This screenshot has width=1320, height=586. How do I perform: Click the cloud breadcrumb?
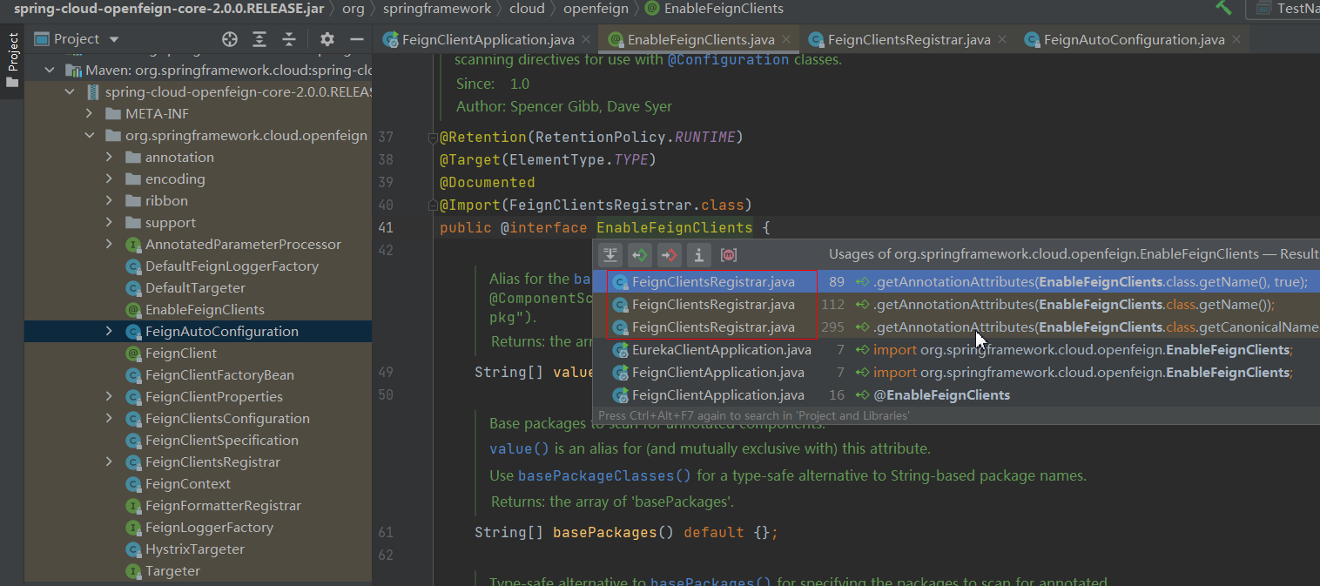click(527, 9)
